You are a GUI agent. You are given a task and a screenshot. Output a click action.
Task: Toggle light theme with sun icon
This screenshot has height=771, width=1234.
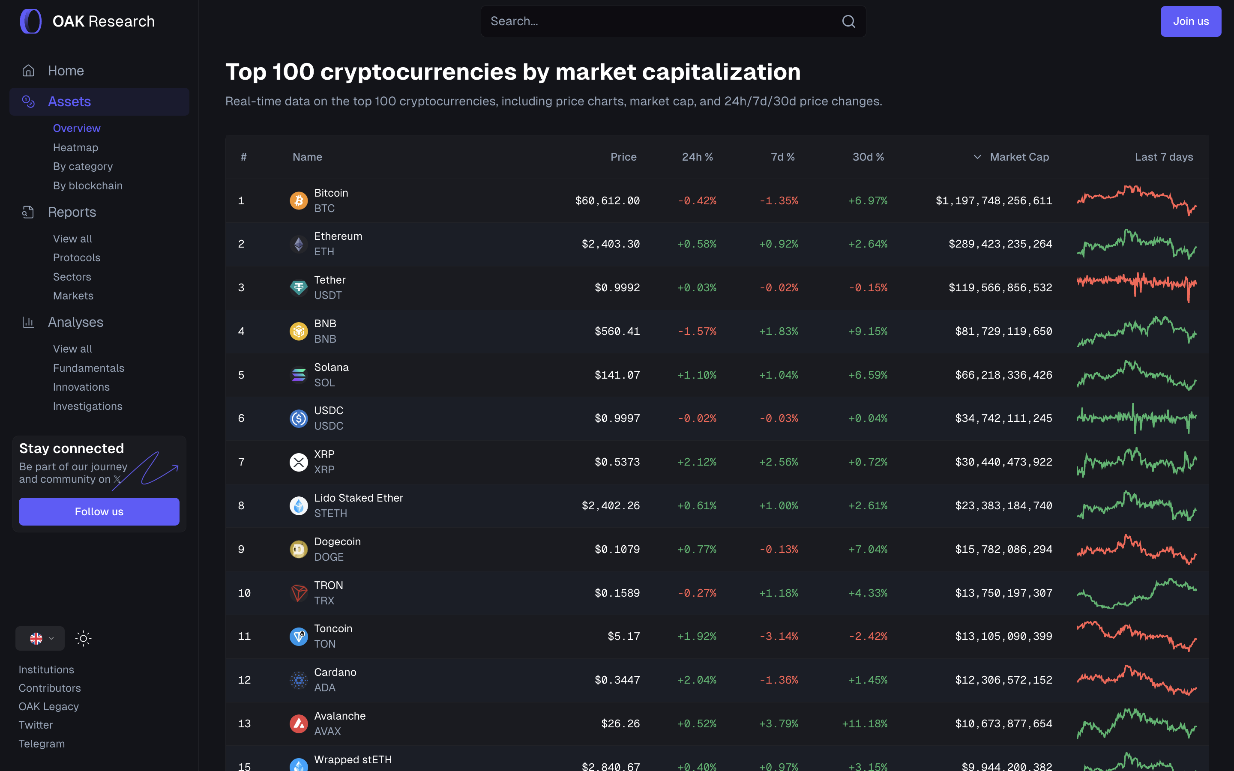point(83,638)
